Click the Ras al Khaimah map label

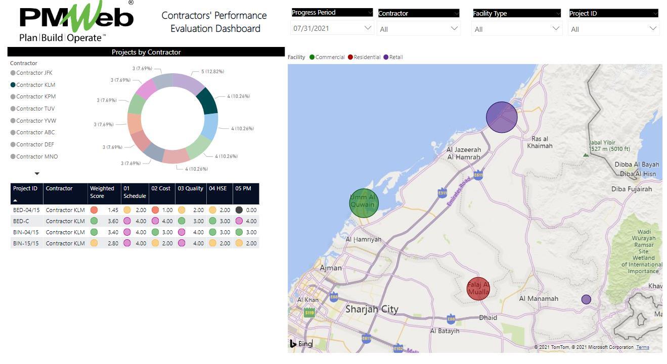pos(540,142)
